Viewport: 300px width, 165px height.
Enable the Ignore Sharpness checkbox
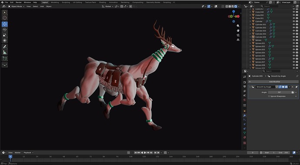(269, 96)
